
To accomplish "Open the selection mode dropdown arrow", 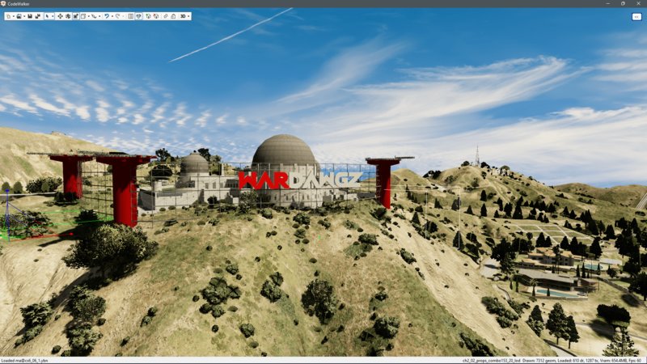I will pyautogui.click(x=53, y=16).
